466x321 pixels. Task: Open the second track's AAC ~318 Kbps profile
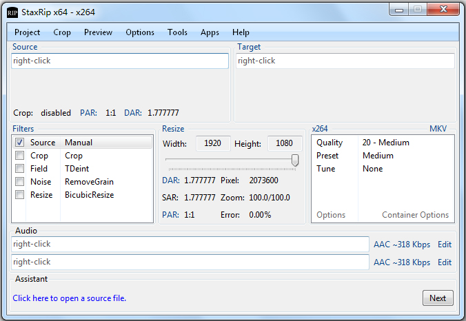click(401, 262)
